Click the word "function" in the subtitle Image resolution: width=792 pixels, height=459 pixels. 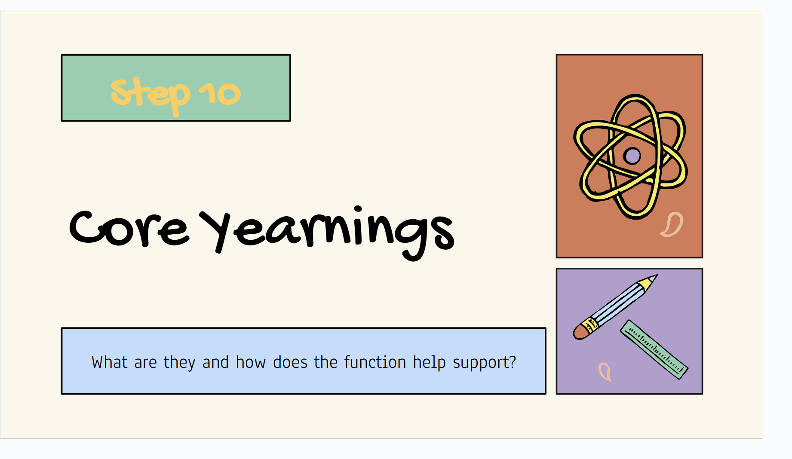pos(375,362)
